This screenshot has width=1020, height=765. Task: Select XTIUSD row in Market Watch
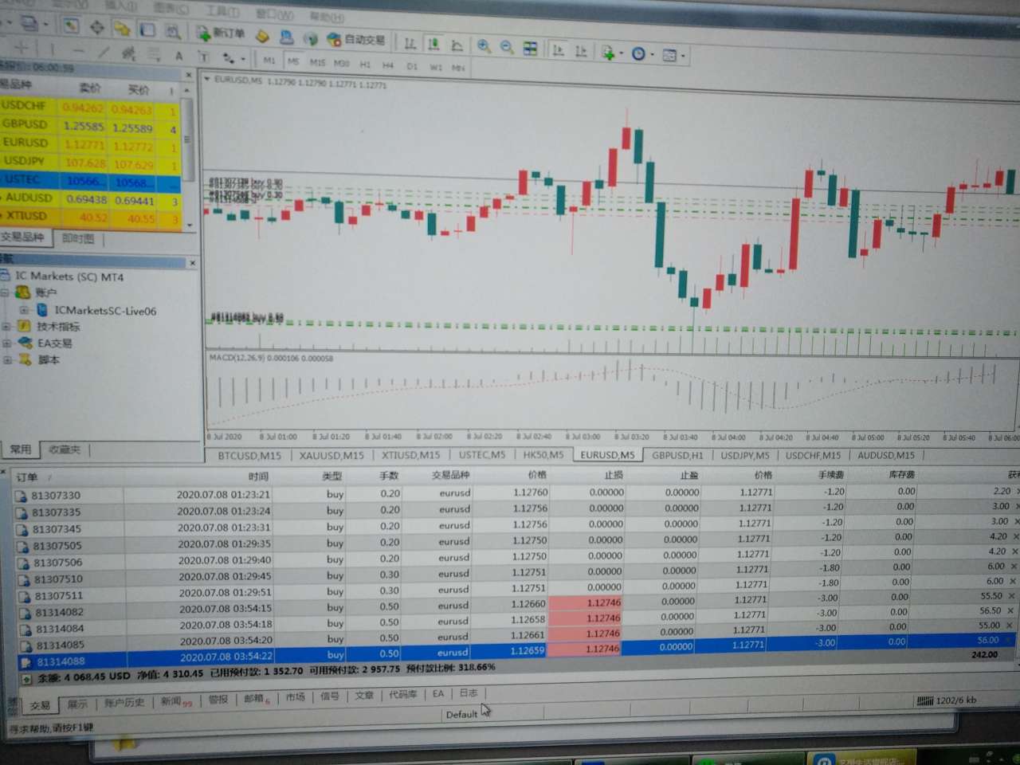click(90, 216)
